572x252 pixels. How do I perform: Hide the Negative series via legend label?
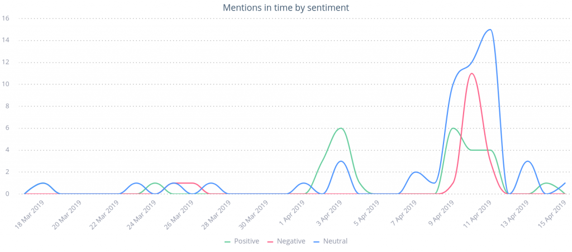(x=292, y=241)
